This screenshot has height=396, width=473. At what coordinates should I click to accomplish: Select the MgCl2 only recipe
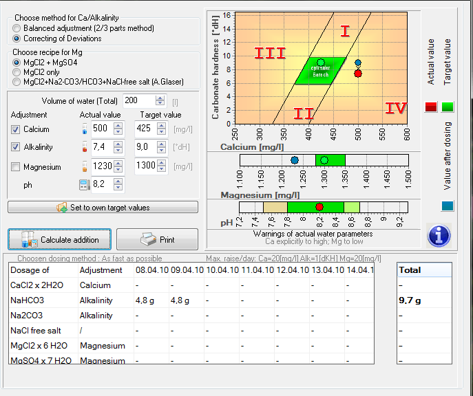17,71
